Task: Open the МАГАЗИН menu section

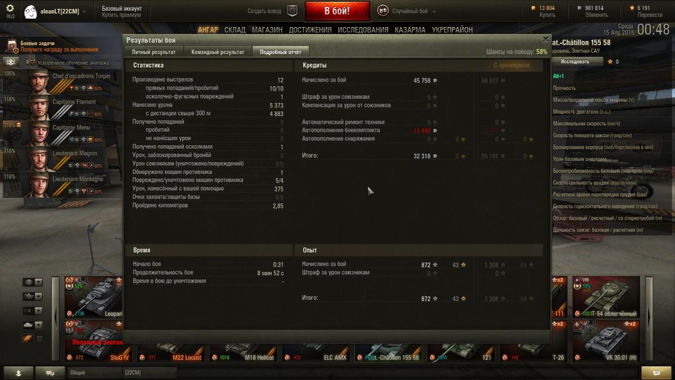Action: click(x=267, y=30)
